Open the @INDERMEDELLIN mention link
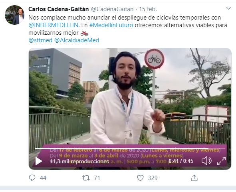The image size is (236, 192). (53, 25)
